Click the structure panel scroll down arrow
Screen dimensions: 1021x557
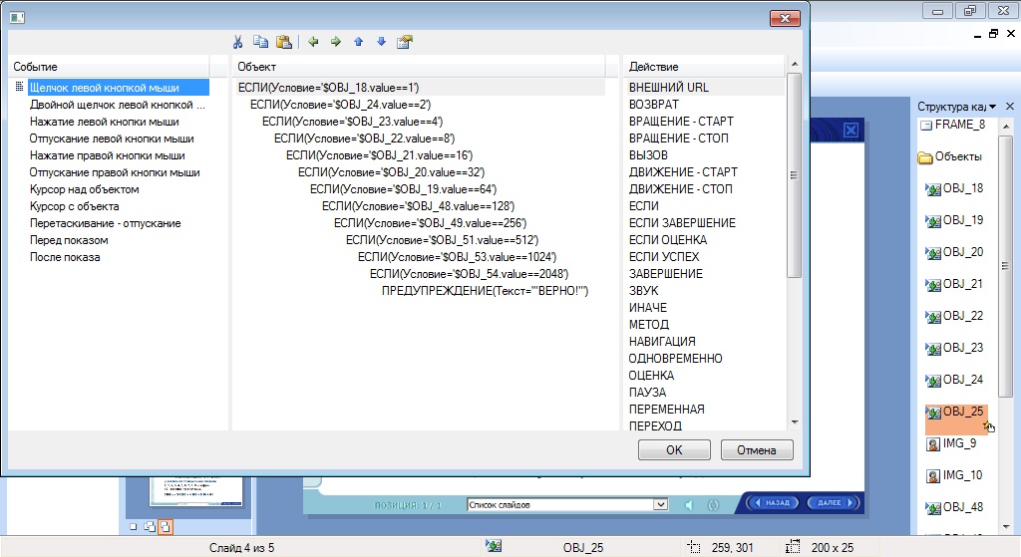(x=1006, y=526)
